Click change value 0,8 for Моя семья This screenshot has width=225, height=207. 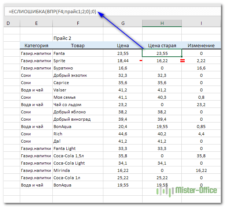(201, 97)
